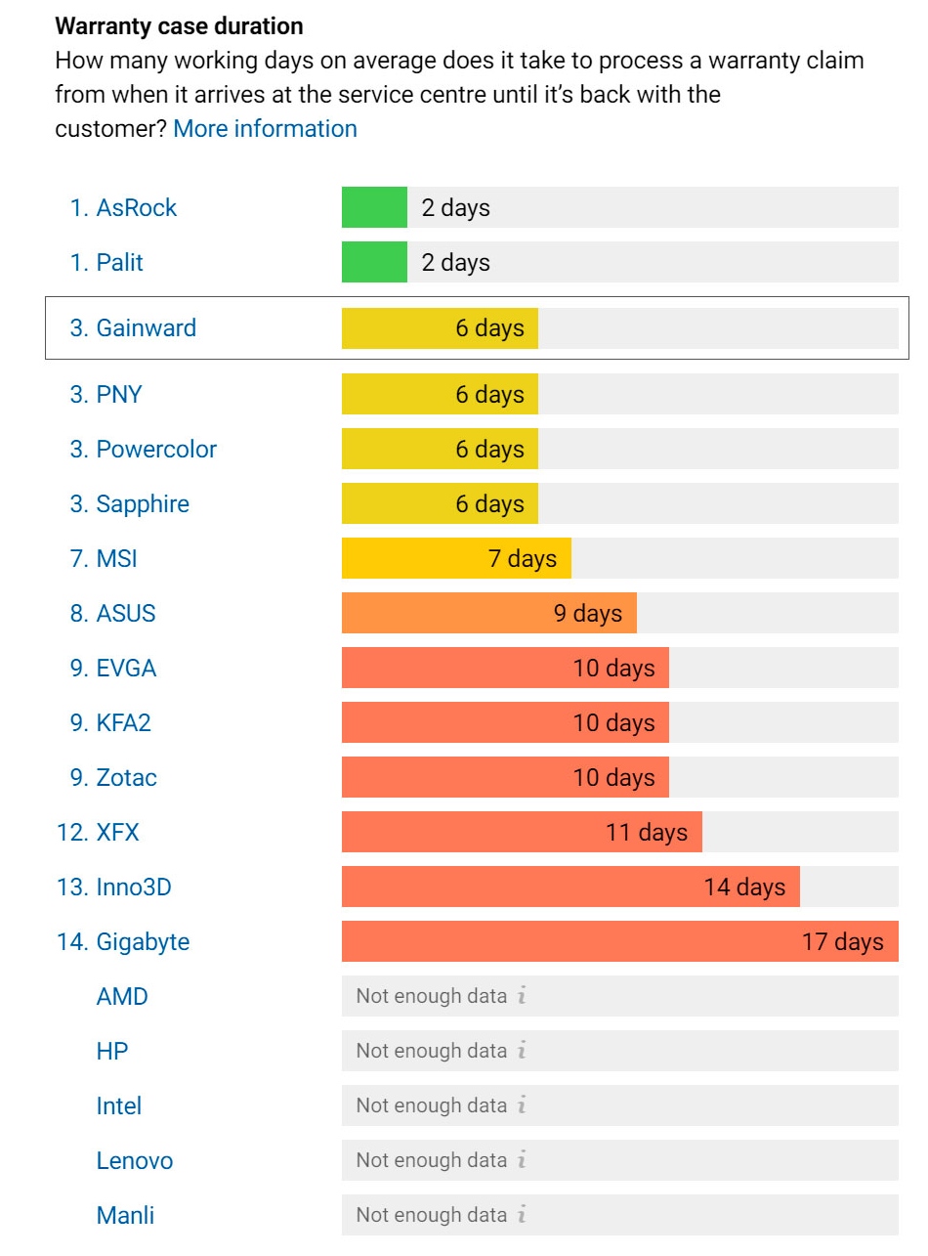
Task: Open the More information link
Action: 265,129
